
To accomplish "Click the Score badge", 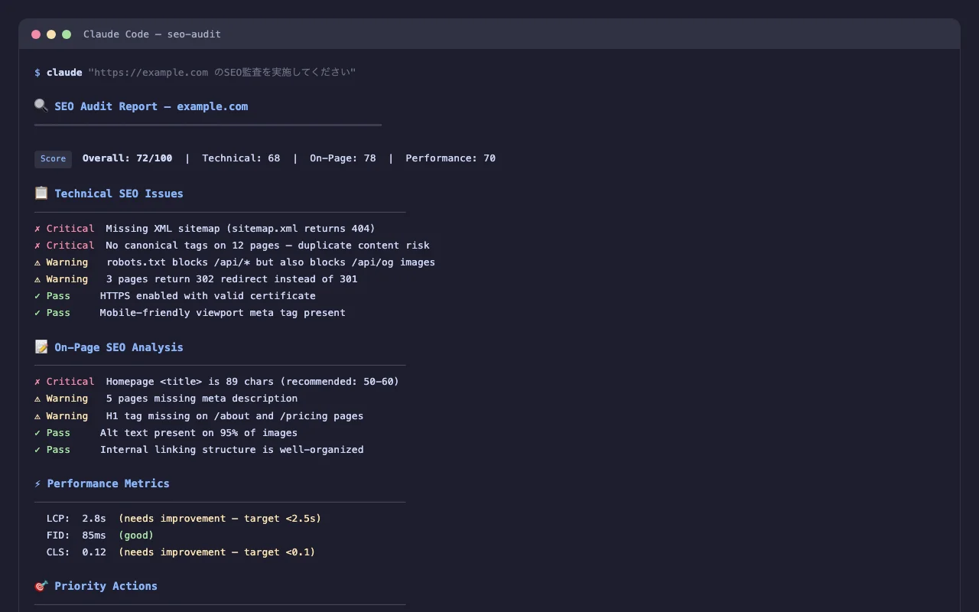I will pyautogui.click(x=53, y=158).
